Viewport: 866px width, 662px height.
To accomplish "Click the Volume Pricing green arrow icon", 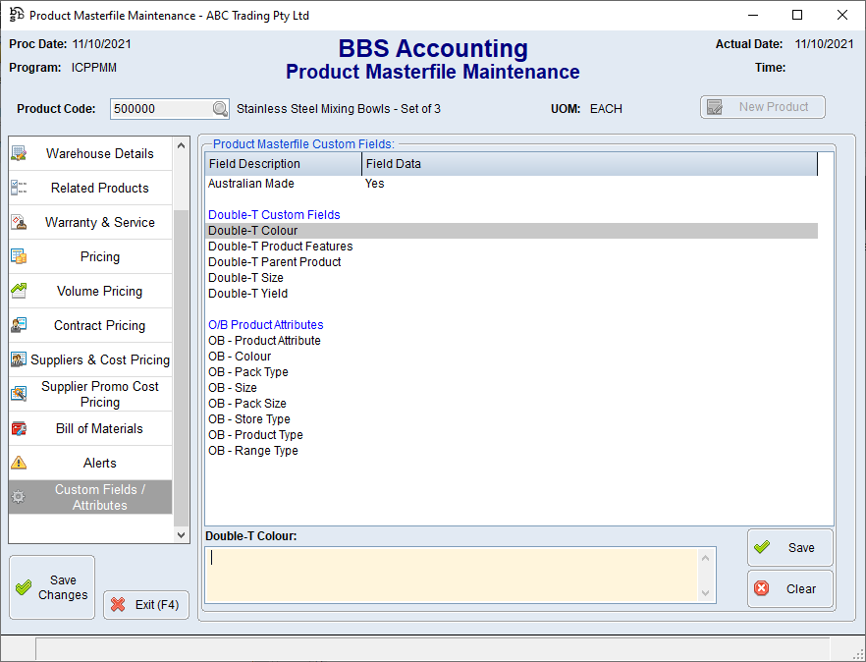I will click(x=19, y=291).
